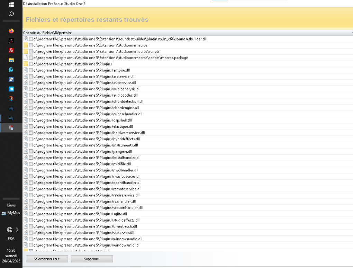Check the box for soundsetbuilder.dll
Image resolution: width=353 pixels, height=268 pixels.
coord(30,39)
